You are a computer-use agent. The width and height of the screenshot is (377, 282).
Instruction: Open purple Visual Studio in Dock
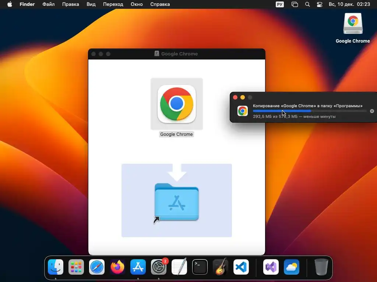click(x=271, y=267)
